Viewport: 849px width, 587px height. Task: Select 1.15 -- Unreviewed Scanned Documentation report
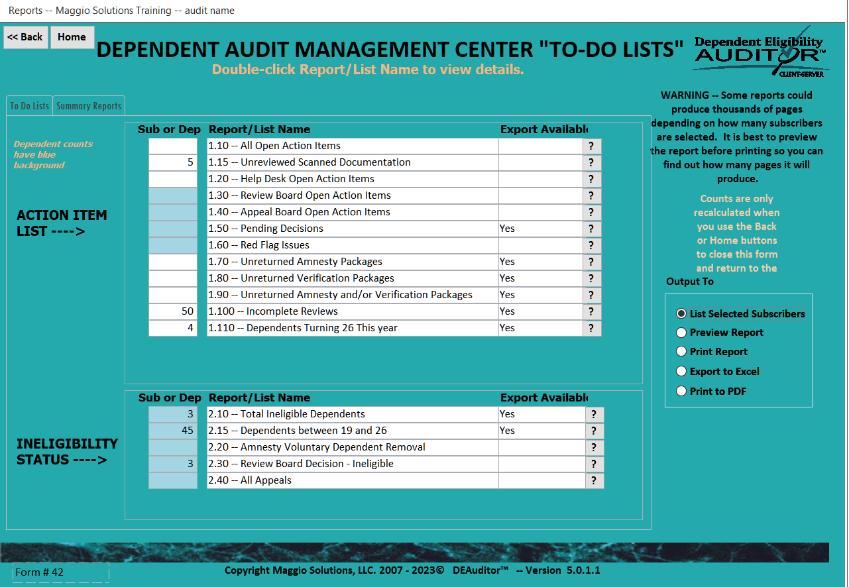(x=353, y=162)
